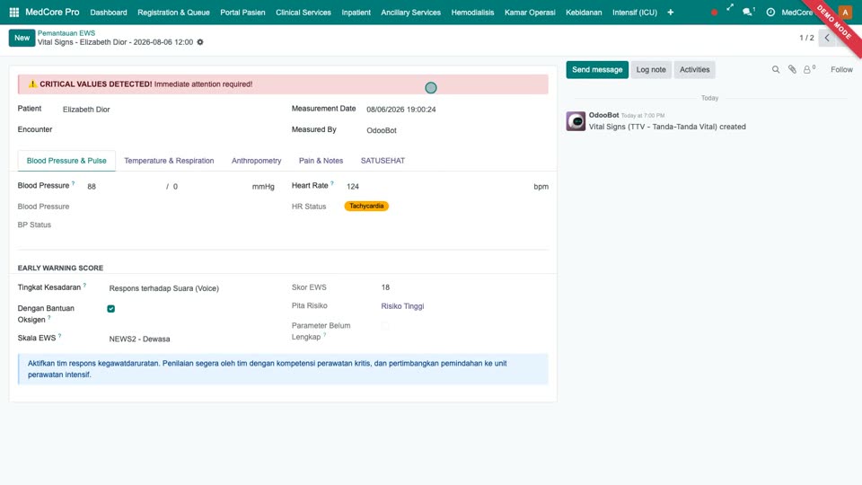Open Tingkat Kesadaran dropdown selection
The height and width of the screenshot is (485, 862).
pos(191,288)
